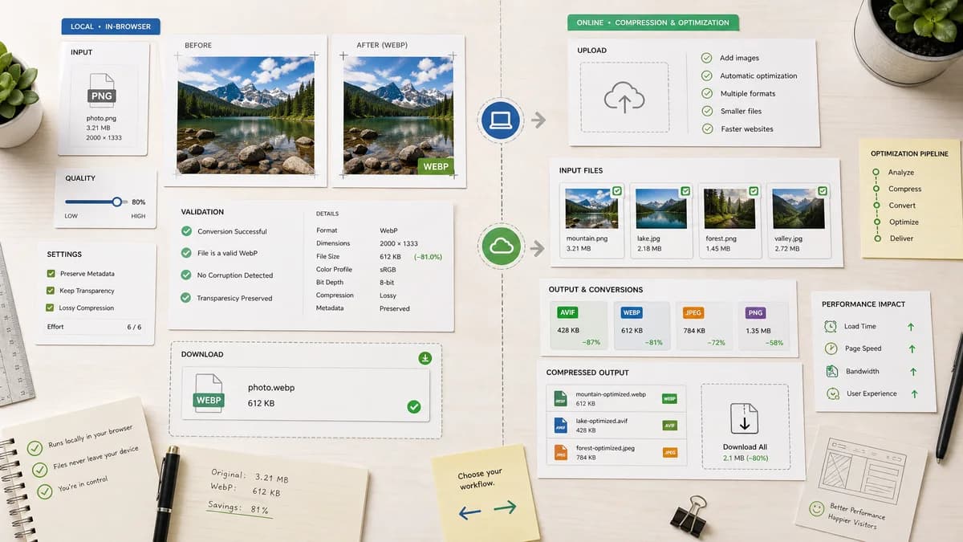Click the green download icon in Download card
Screen dimensions: 963x542
point(425,358)
